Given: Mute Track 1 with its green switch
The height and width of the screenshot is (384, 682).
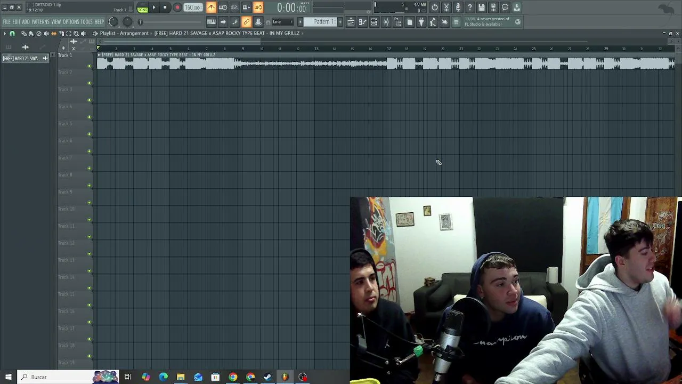Looking at the screenshot, I should (90, 66).
